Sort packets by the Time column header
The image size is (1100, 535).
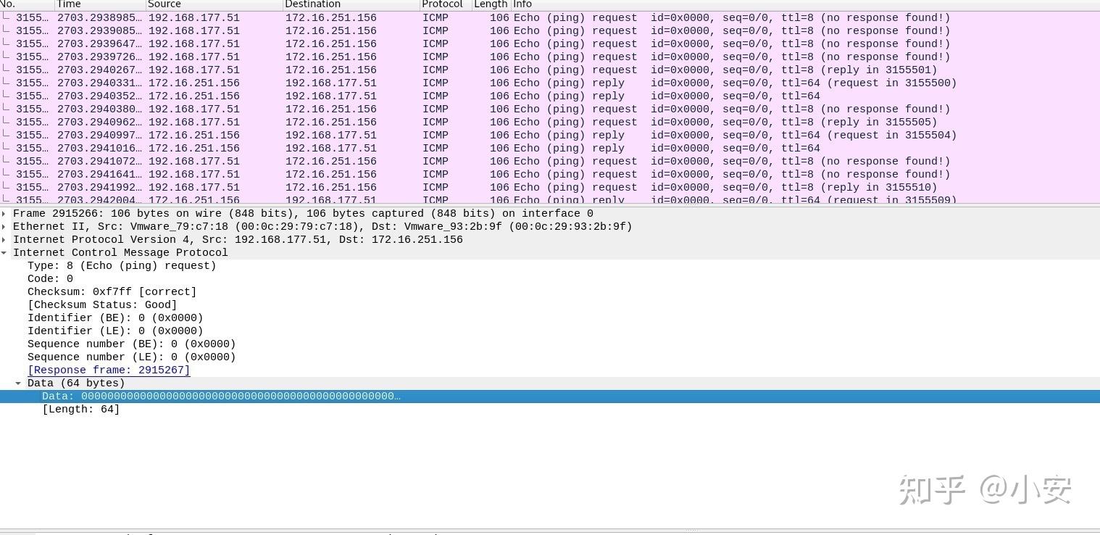(x=100, y=4)
